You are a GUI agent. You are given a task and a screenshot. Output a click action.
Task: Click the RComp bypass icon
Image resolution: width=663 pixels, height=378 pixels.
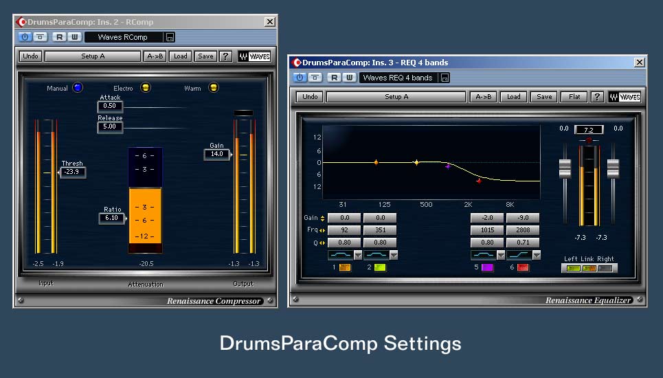[41, 37]
